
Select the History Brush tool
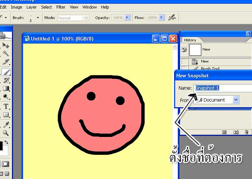click(x=6, y=80)
